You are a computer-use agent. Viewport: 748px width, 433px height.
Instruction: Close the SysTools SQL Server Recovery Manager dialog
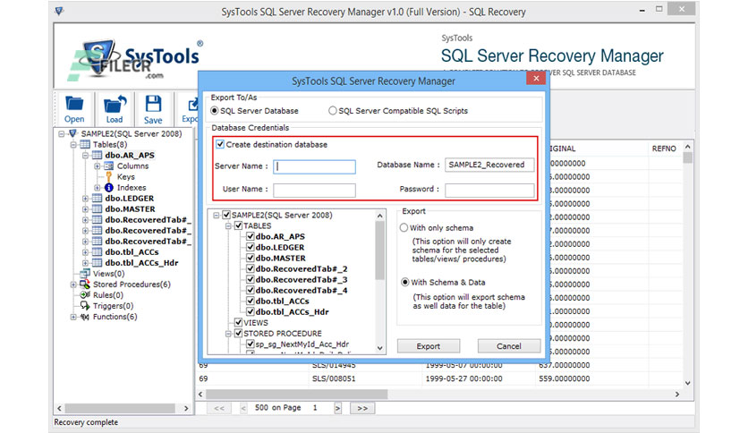pyautogui.click(x=536, y=78)
